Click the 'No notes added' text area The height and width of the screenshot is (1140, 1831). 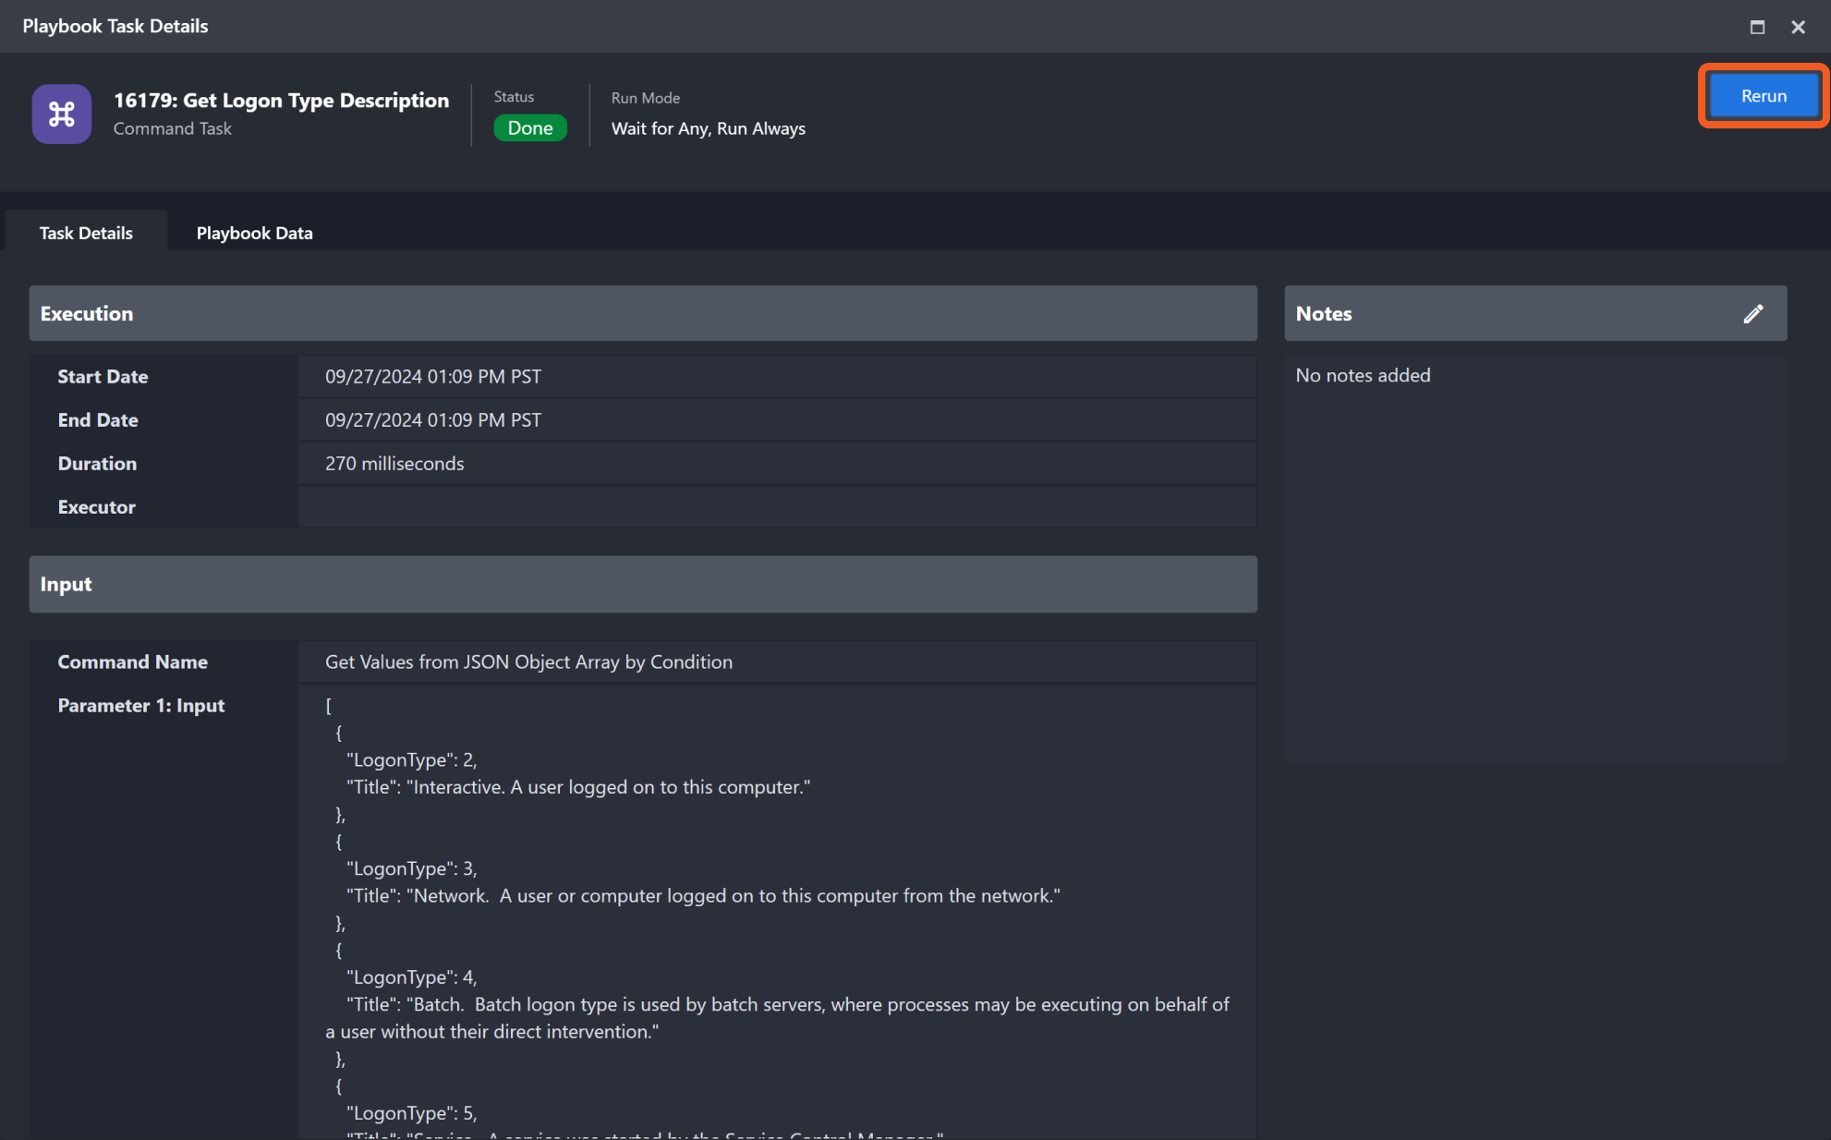click(1363, 375)
